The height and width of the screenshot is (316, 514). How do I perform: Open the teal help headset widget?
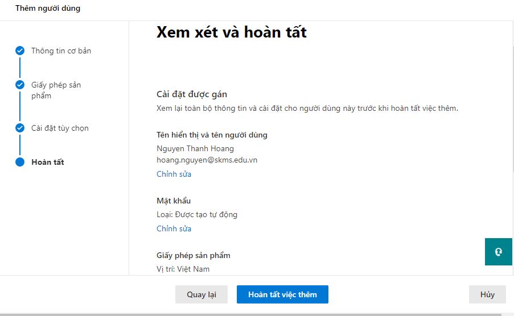coord(499,252)
